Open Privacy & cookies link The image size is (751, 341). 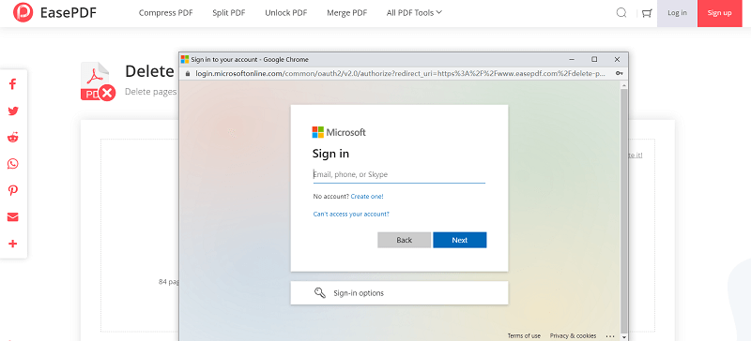(573, 335)
